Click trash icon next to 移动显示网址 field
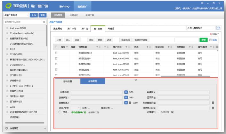Screen dimensions: 226x134 pos(213,108)
